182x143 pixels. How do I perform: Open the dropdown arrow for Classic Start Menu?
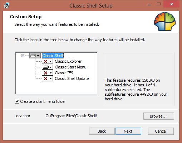coord(51,67)
